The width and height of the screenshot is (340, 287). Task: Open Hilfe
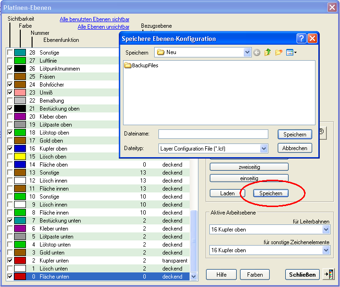(221, 274)
